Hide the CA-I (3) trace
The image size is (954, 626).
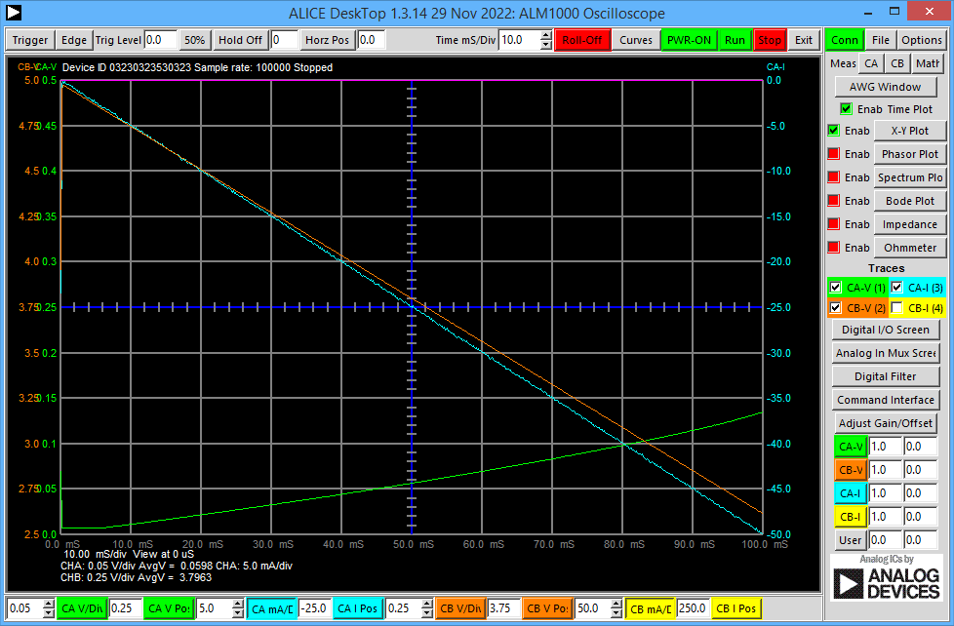tap(896, 287)
